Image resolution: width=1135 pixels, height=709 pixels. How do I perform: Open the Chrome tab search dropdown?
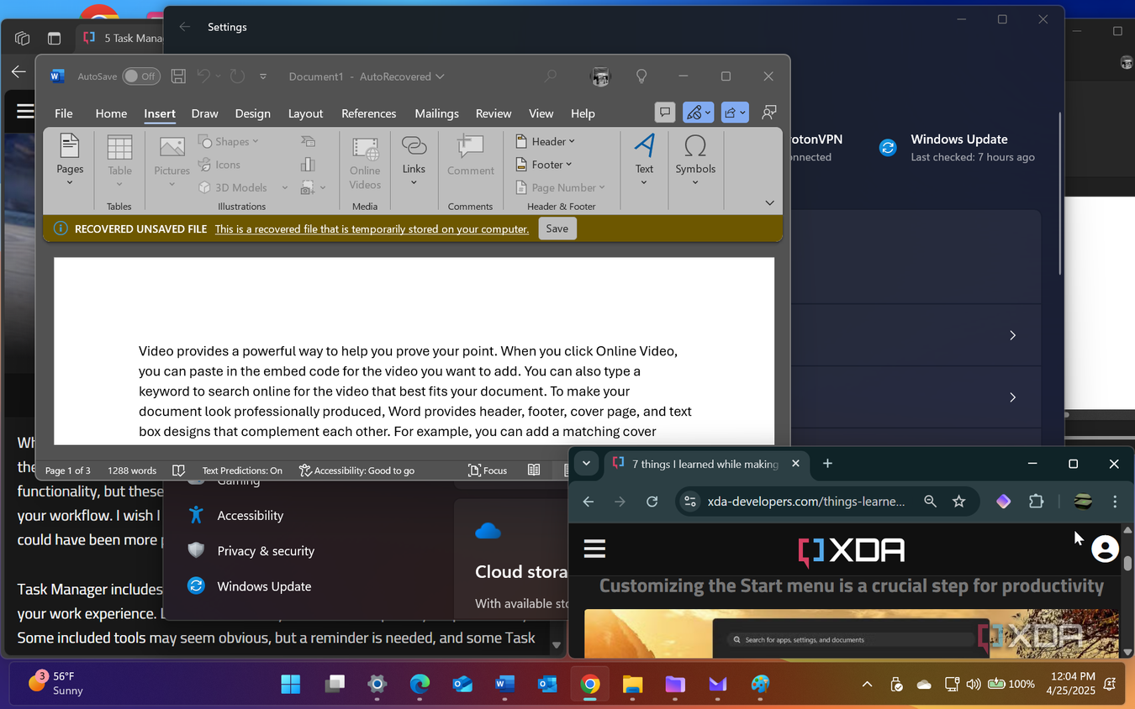tap(587, 463)
